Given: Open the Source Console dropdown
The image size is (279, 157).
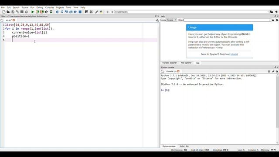Looking at the screenshot, I should [x=171, y=20].
